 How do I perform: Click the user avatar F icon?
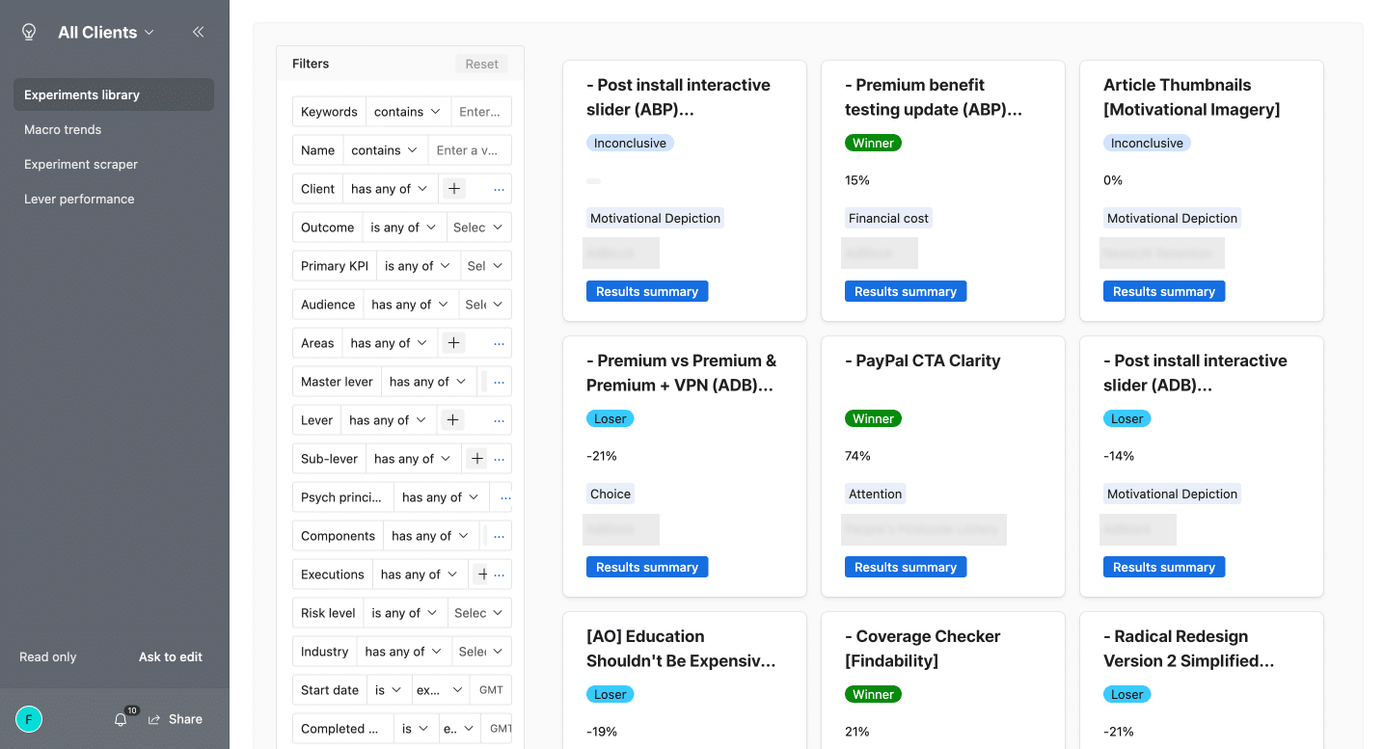tap(29, 719)
